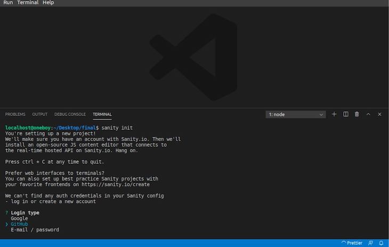Screen dimensions: 389x247
Task: Choose GitHub as login type
Action: click(x=20, y=224)
